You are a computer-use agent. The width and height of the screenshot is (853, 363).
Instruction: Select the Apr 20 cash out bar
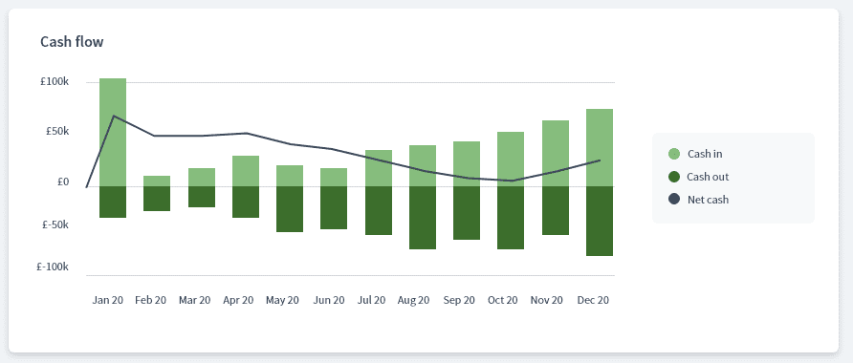pos(246,203)
